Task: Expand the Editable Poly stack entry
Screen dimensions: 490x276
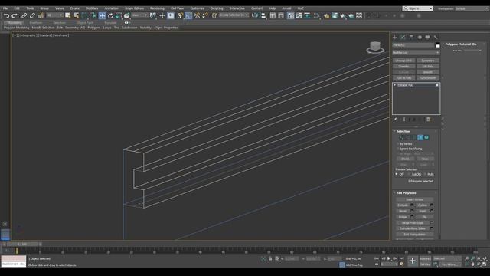Action: (395, 85)
